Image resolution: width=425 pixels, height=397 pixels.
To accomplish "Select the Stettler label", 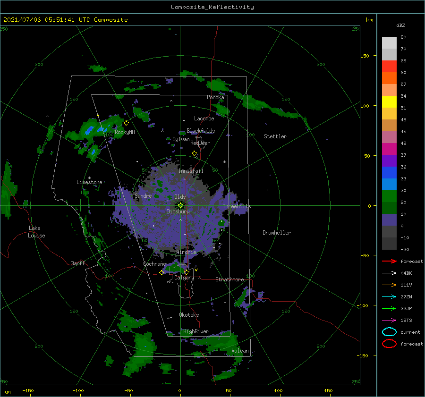I will (275, 136).
